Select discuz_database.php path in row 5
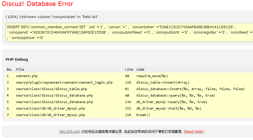This screenshot has height=140, width=253. [x=54, y=102]
